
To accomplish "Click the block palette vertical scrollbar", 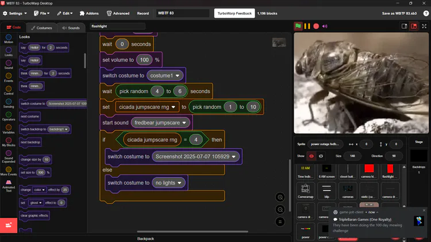I will click(85, 61).
